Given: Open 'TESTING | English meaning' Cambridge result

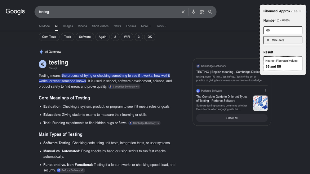Looking at the screenshot, I should pos(228,72).
